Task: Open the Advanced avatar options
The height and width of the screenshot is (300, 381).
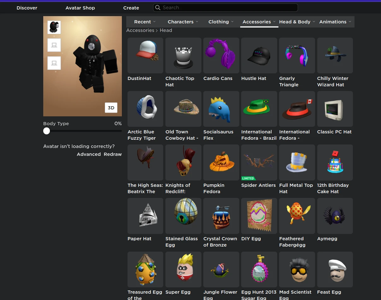Action: click(89, 154)
